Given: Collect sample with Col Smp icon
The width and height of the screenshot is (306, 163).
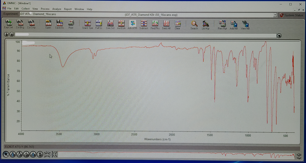Looking at the screenshot, I should (31, 24).
